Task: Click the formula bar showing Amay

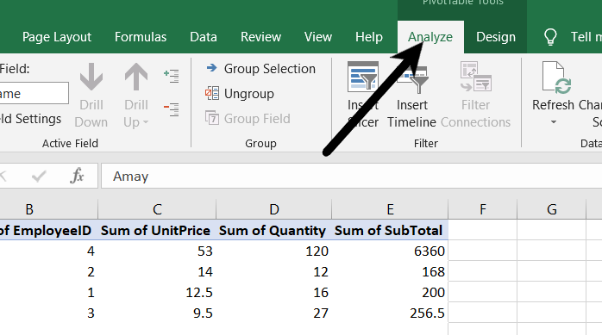Action: pos(351,176)
